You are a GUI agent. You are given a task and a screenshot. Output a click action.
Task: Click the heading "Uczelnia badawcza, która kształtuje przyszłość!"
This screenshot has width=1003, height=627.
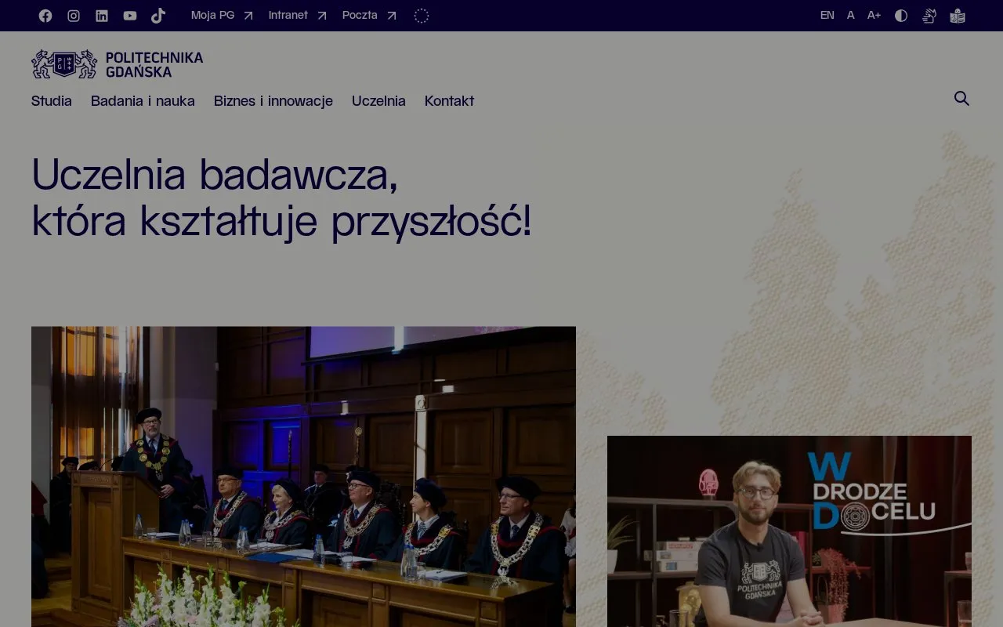click(x=281, y=198)
